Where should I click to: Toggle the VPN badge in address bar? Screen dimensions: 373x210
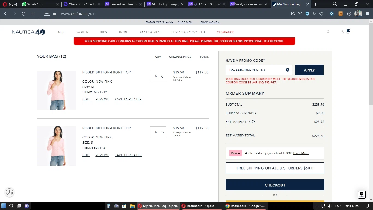(47, 14)
